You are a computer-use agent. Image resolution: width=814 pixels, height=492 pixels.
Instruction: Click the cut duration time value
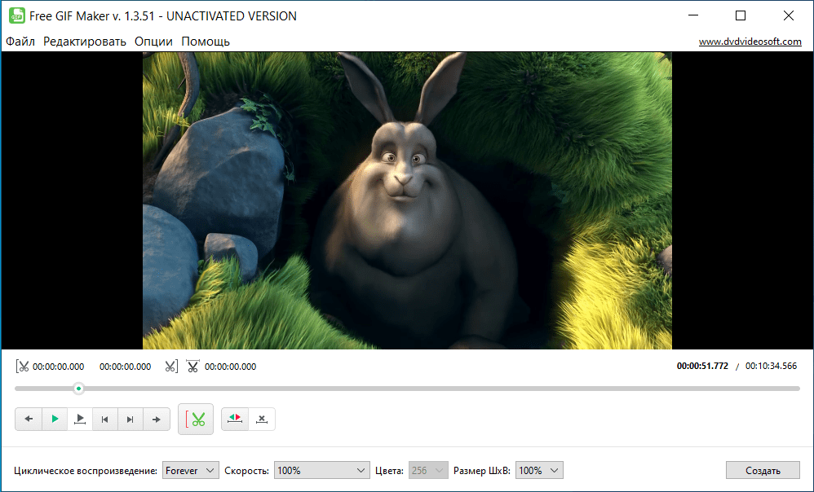(x=231, y=367)
